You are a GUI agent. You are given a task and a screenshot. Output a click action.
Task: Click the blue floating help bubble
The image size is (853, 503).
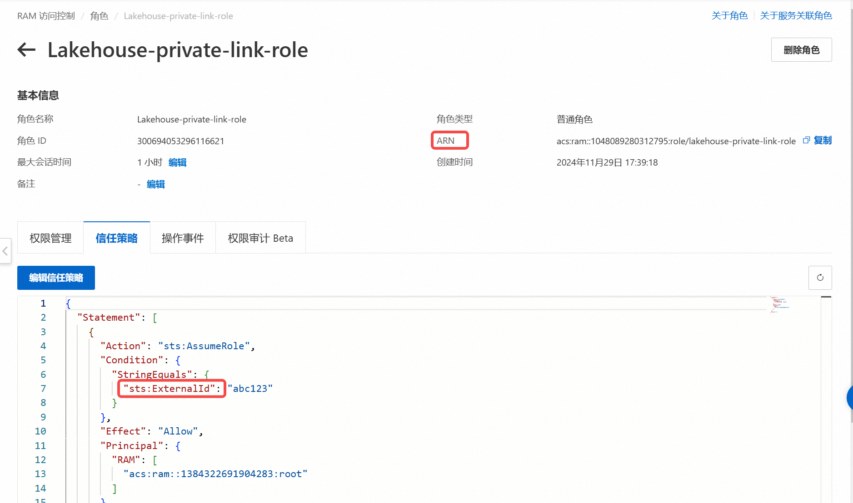pos(849,397)
